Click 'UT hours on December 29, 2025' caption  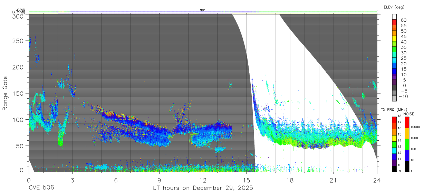click(203, 188)
